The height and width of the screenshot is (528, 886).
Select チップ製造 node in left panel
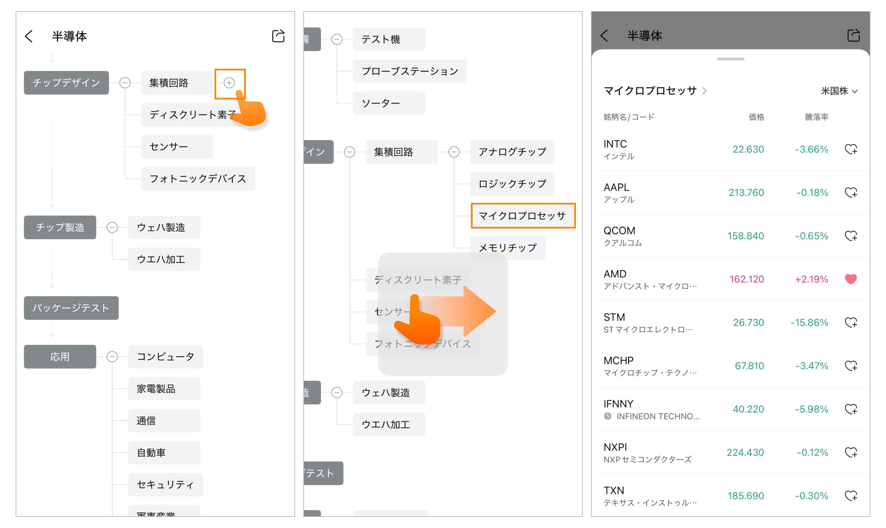click(x=60, y=227)
